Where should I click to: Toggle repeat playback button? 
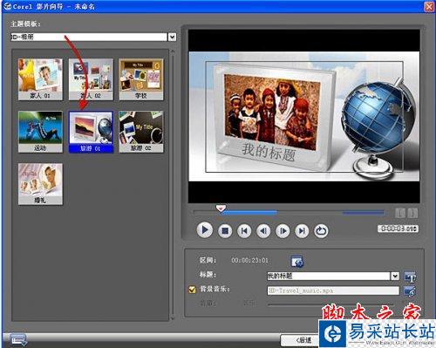point(321,231)
